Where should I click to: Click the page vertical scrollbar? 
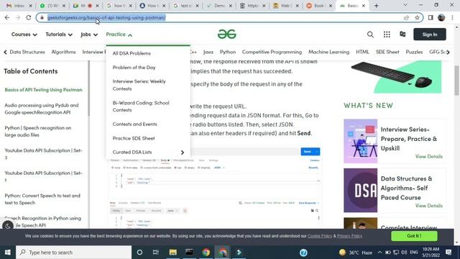click(456, 81)
